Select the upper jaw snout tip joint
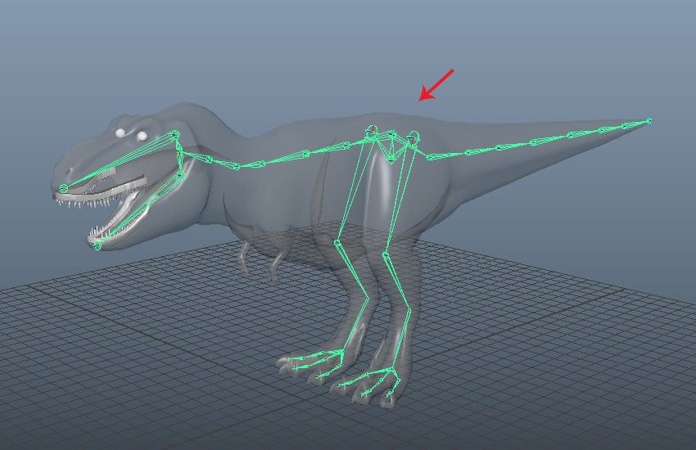Image resolution: width=696 pixels, height=450 pixels. click(x=64, y=188)
